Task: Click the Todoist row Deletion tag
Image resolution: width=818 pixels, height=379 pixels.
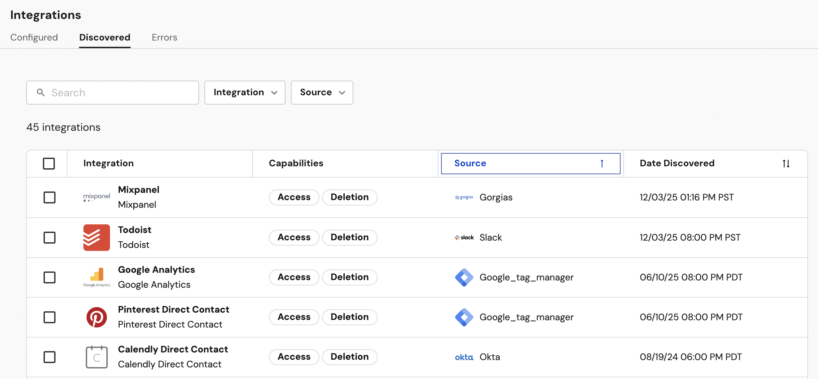Action: tap(349, 237)
